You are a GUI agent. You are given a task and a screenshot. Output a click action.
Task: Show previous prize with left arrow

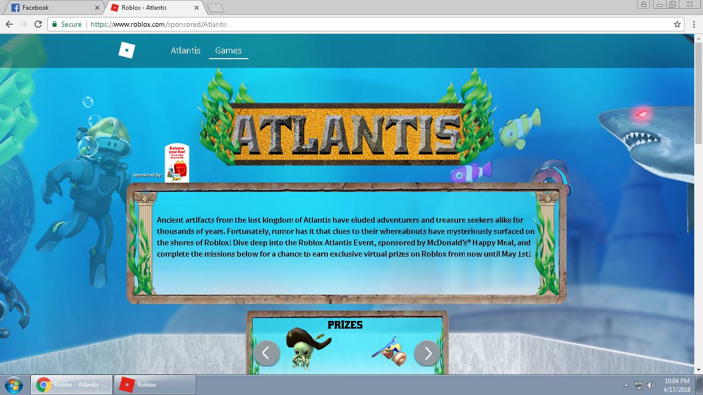point(267,353)
